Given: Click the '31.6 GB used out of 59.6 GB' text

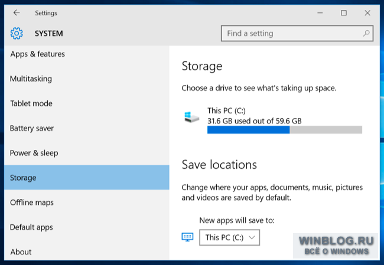Looking at the screenshot, I should point(255,121).
